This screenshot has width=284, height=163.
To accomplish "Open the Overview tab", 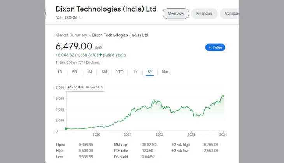I will pyautogui.click(x=176, y=14).
